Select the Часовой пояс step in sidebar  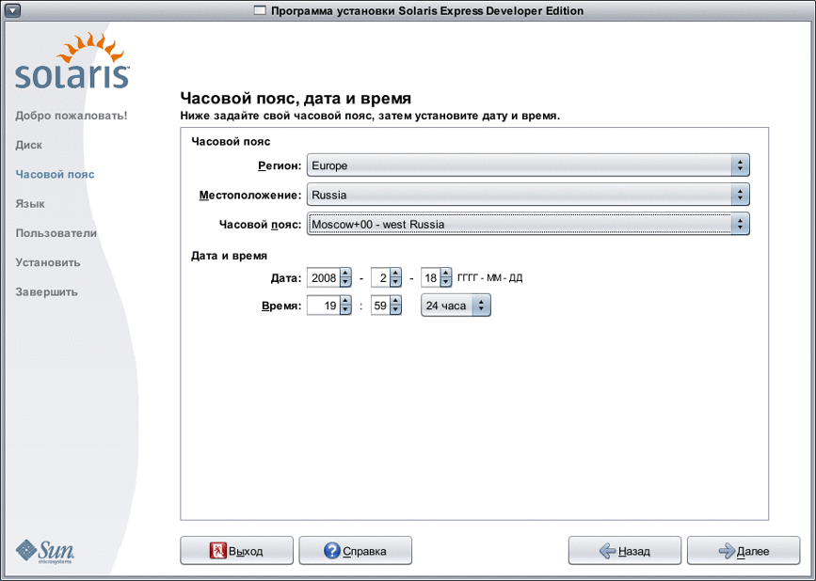click(56, 174)
